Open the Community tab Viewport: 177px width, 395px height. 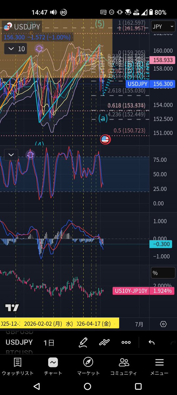(124, 367)
